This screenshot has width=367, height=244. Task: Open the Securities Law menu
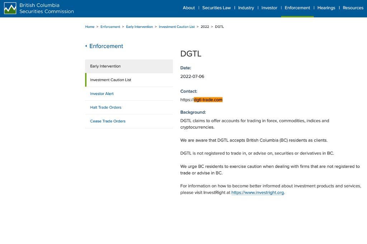click(216, 8)
